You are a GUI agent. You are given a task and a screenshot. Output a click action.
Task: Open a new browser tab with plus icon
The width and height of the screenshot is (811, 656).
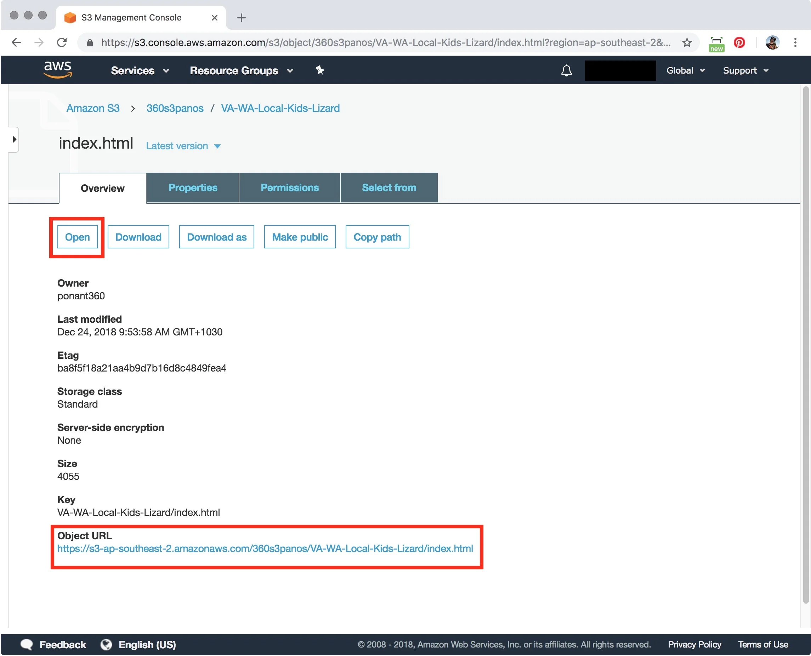pos(241,17)
